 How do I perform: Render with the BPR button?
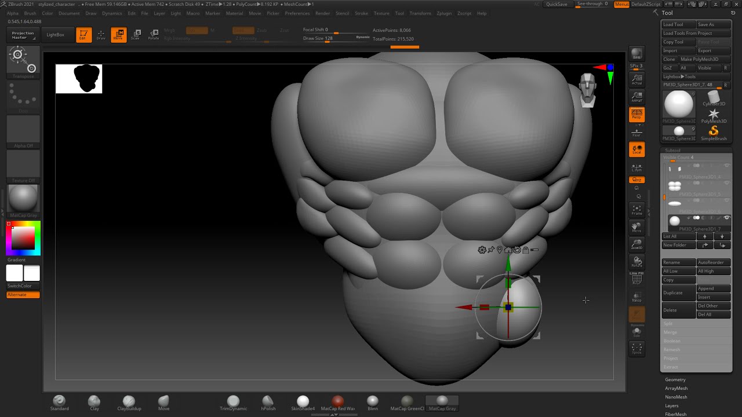636,54
